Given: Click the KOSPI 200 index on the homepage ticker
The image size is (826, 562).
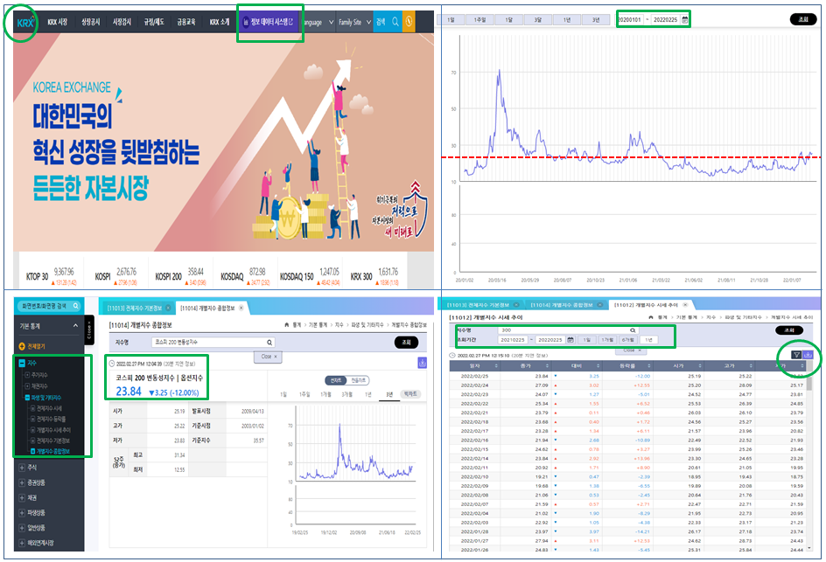Looking at the screenshot, I should tap(180, 274).
